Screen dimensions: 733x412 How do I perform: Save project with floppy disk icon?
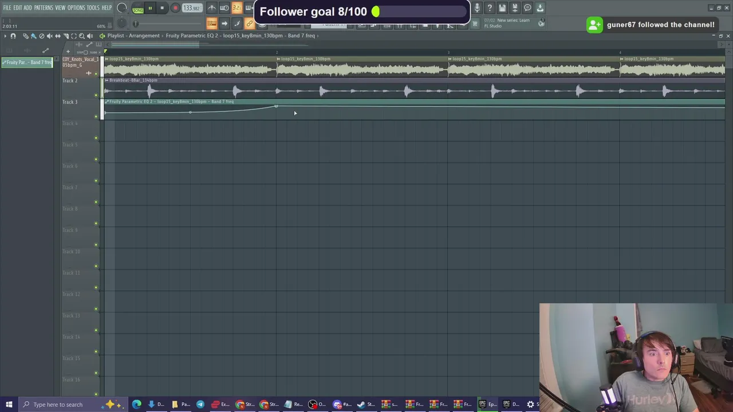point(502,8)
